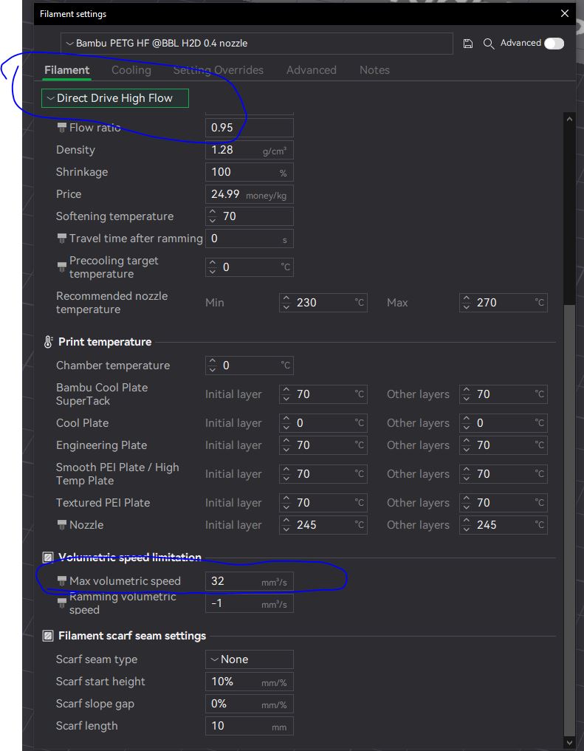Click the search magnifier icon
The height and width of the screenshot is (751, 584).
coord(488,44)
